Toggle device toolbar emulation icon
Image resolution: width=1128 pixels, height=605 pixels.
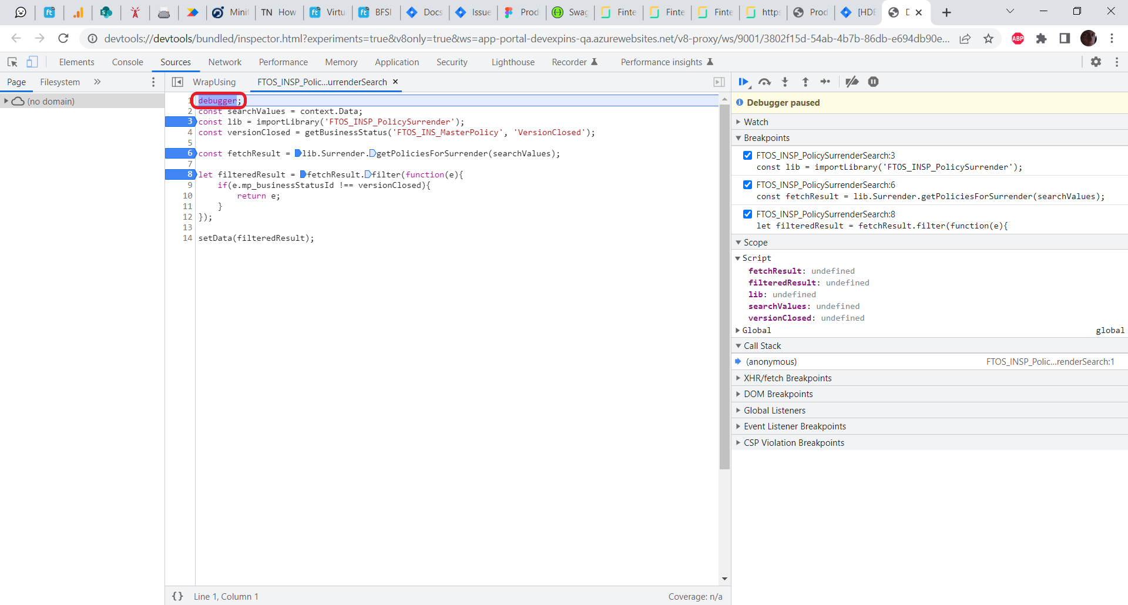pyautogui.click(x=32, y=62)
